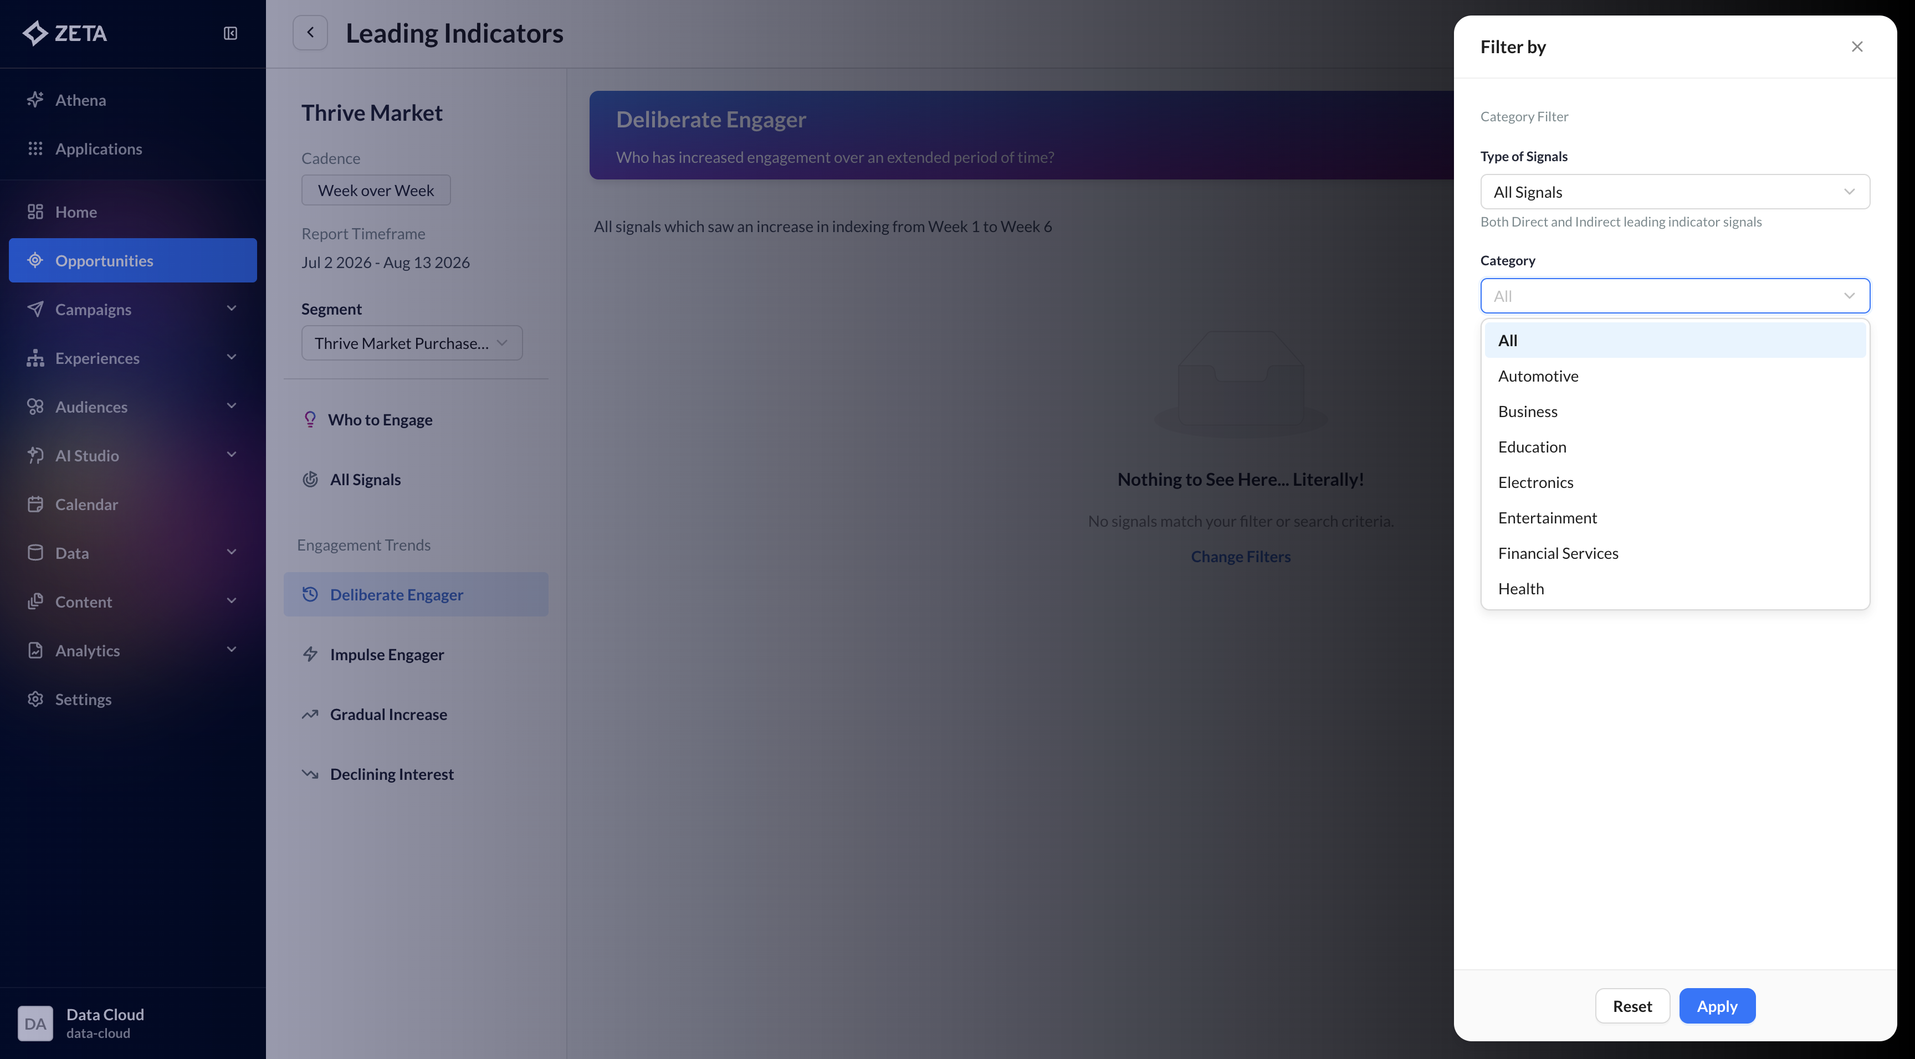Open Who to Engage section
The image size is (1915, 1059).
click(x=416, y=420)
